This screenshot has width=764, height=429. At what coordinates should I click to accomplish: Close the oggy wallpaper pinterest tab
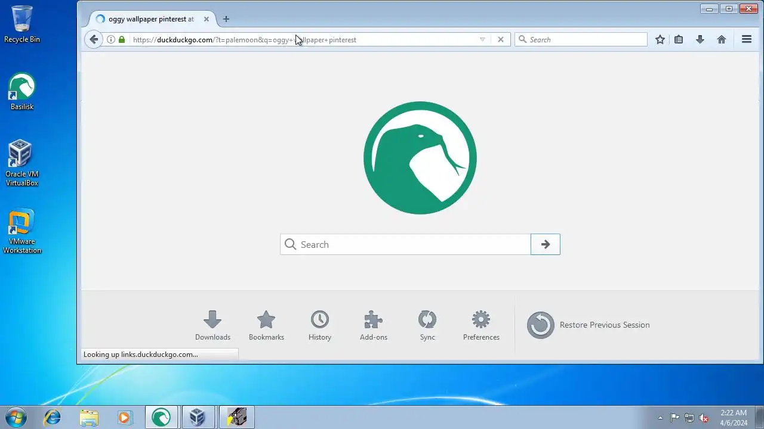(207, 19)
